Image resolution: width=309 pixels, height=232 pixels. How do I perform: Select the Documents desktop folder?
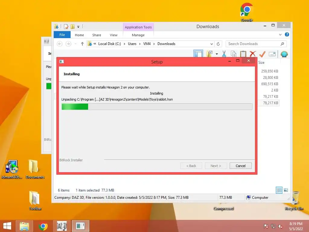[x=35, y=169]
